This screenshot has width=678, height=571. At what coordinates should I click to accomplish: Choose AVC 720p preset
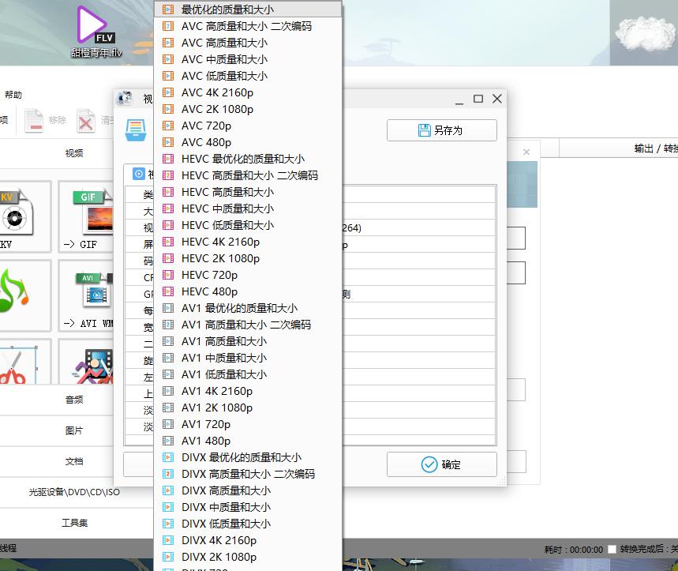(x=248, y=126)
